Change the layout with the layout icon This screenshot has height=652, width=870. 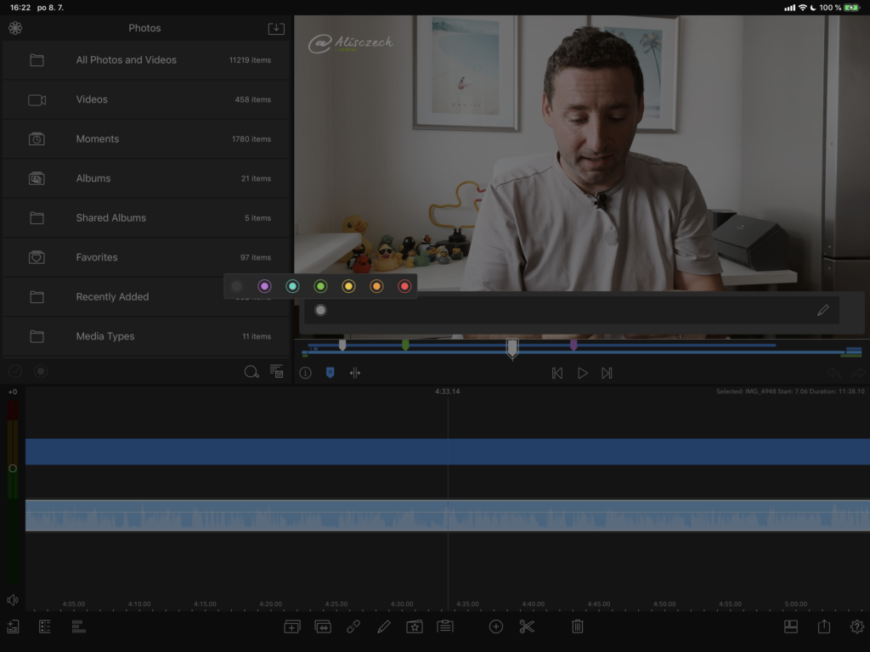coord(791,627)
